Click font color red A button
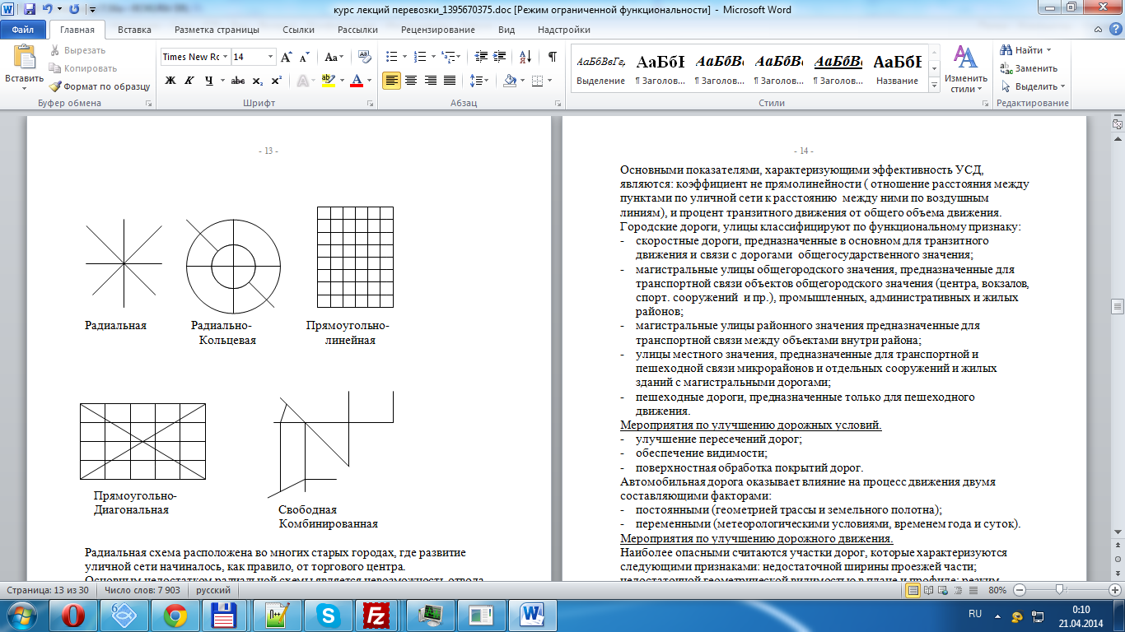The height and width of the screenshot is (632, 1125). tap(356, 81)
